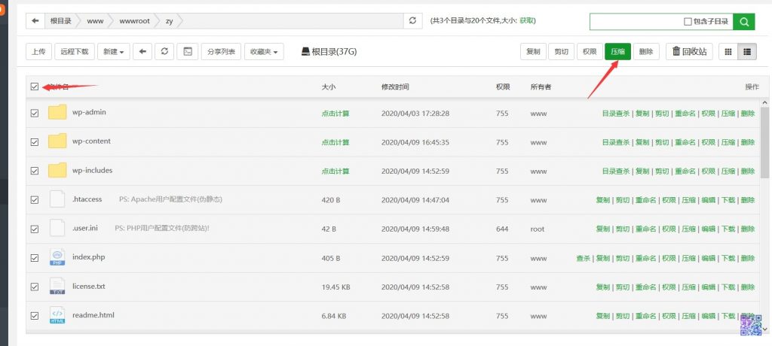Click the toolbar back arrow button
772x346 pixels.
pos(142,52)
